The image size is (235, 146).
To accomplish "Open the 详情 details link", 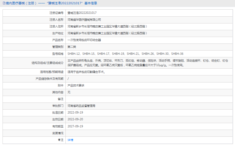I will [70, 140].
